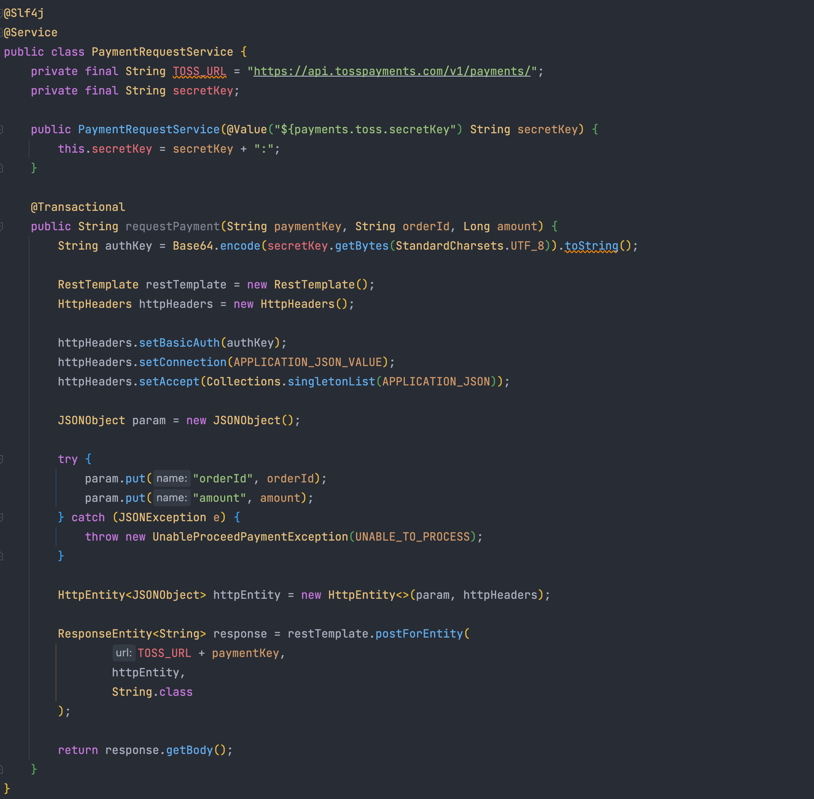This screenshot has width=814, height=799.
Task: Click the postForEntity method call
Action: [419, 634]
